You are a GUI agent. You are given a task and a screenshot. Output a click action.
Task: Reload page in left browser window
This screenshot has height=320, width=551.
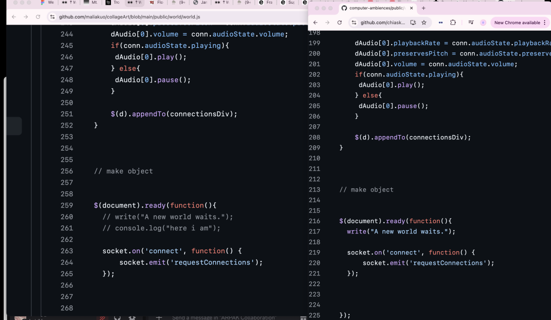[x=38, y=17]
